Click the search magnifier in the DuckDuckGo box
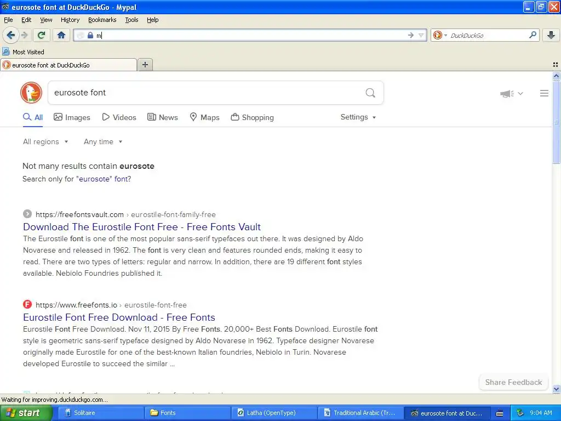Screen dimensions: 561x421 [370, 93]
